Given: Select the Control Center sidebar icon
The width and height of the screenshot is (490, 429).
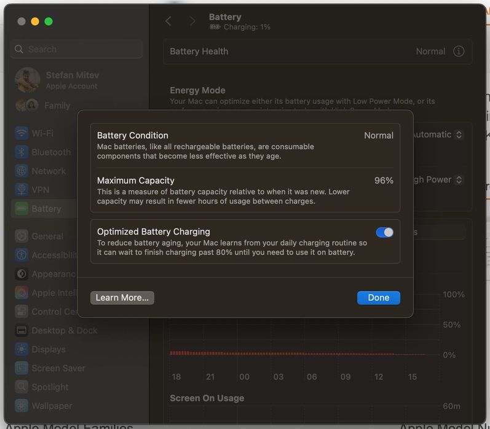Looking at the screenshot, I should [x=22, y=311].
